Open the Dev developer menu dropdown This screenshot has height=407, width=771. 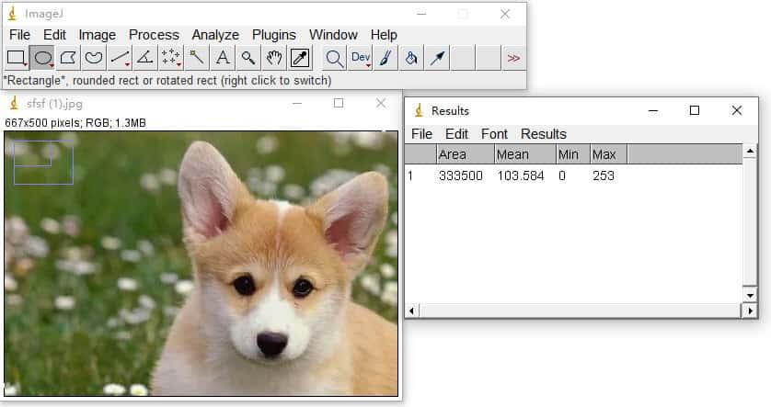coord(361,58)
